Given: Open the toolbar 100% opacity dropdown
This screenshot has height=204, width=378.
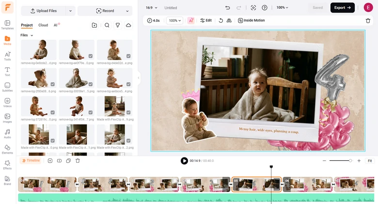Looking at the screenshot, I should coord(175,20).
